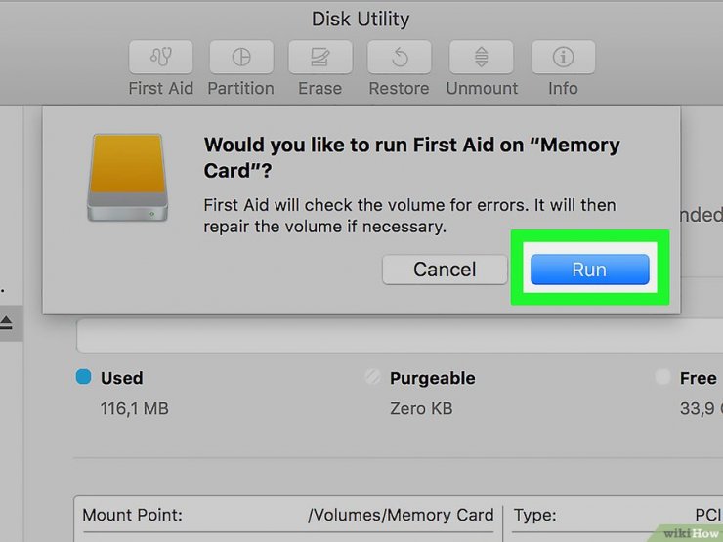Click the striped Purgeable color indicator

point(372,377)
